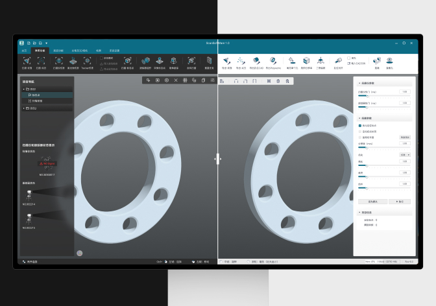
Task: Open the dropdown in the scan parameters panel
Action: (x=404, y=155)
